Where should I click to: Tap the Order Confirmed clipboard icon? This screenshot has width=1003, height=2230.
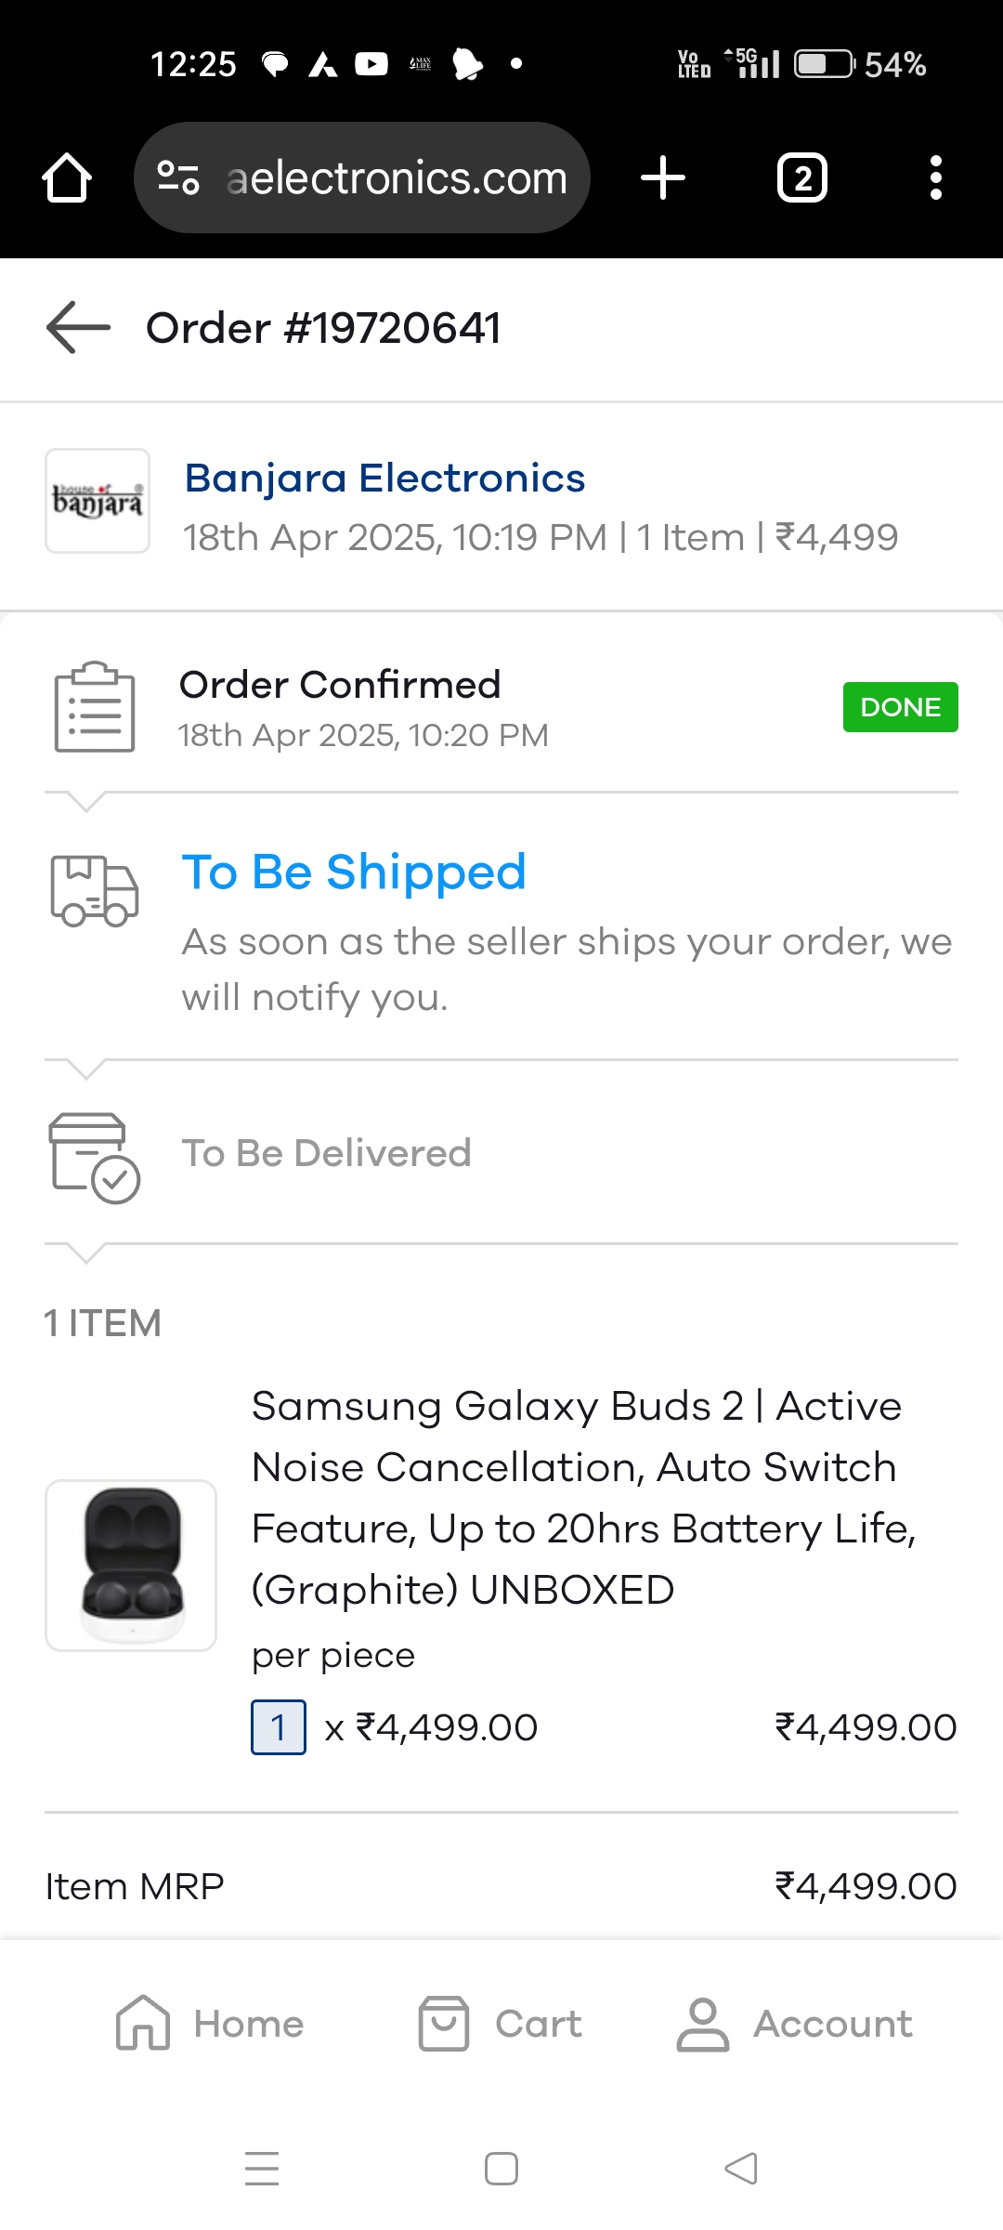tap(95, 707)
